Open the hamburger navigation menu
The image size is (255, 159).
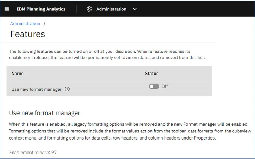tap(7, 9)
